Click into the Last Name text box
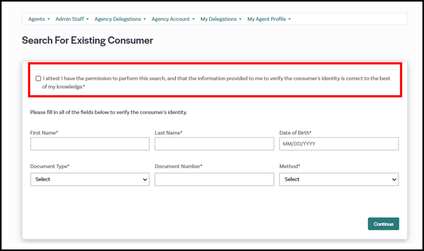The image size is (424, 251). (x=214, y=144)
